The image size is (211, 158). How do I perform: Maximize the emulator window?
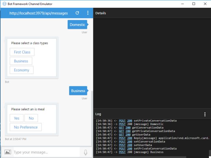point(194,4)
